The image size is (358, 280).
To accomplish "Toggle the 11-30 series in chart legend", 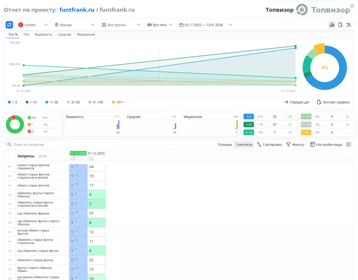I will point(52,102).
